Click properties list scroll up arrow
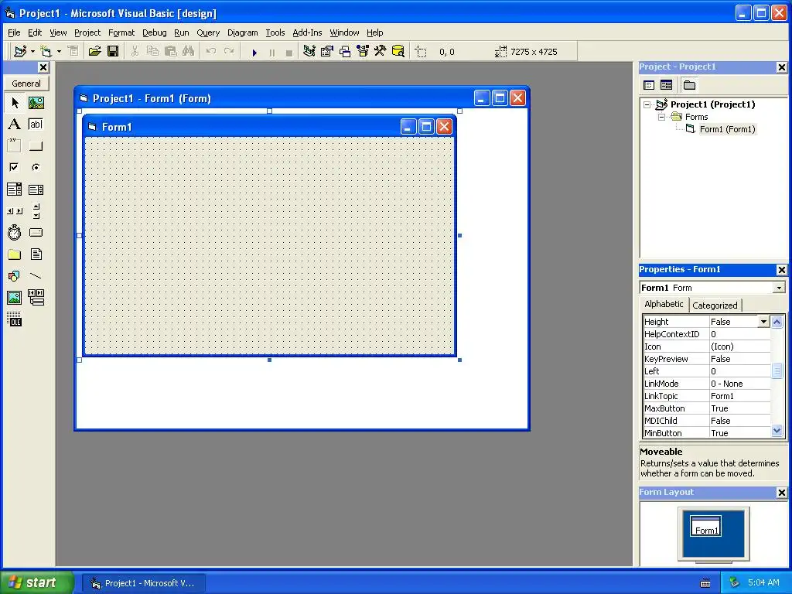This screenshot has height=594, width=792. [x=777, y=322]
